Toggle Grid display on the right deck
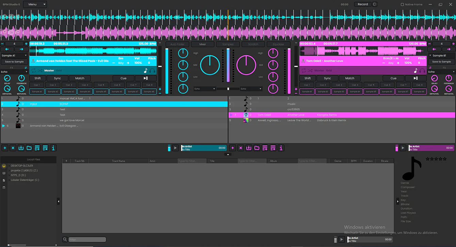456x247 pixels. pyautogui.click(x=329, y=70)
